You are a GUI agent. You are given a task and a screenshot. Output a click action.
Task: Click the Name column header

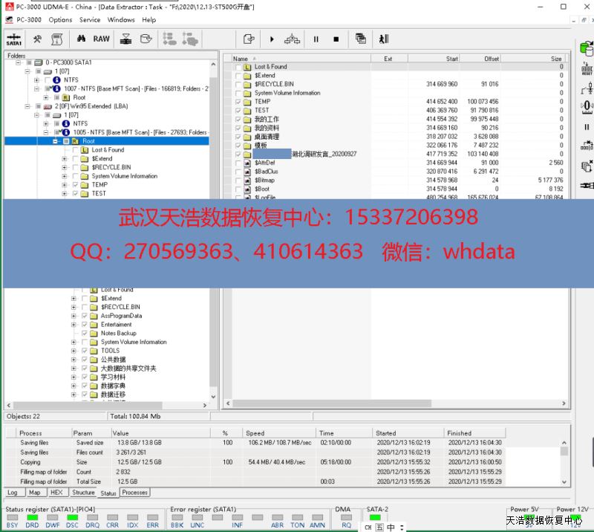click(x=297, y=59)
